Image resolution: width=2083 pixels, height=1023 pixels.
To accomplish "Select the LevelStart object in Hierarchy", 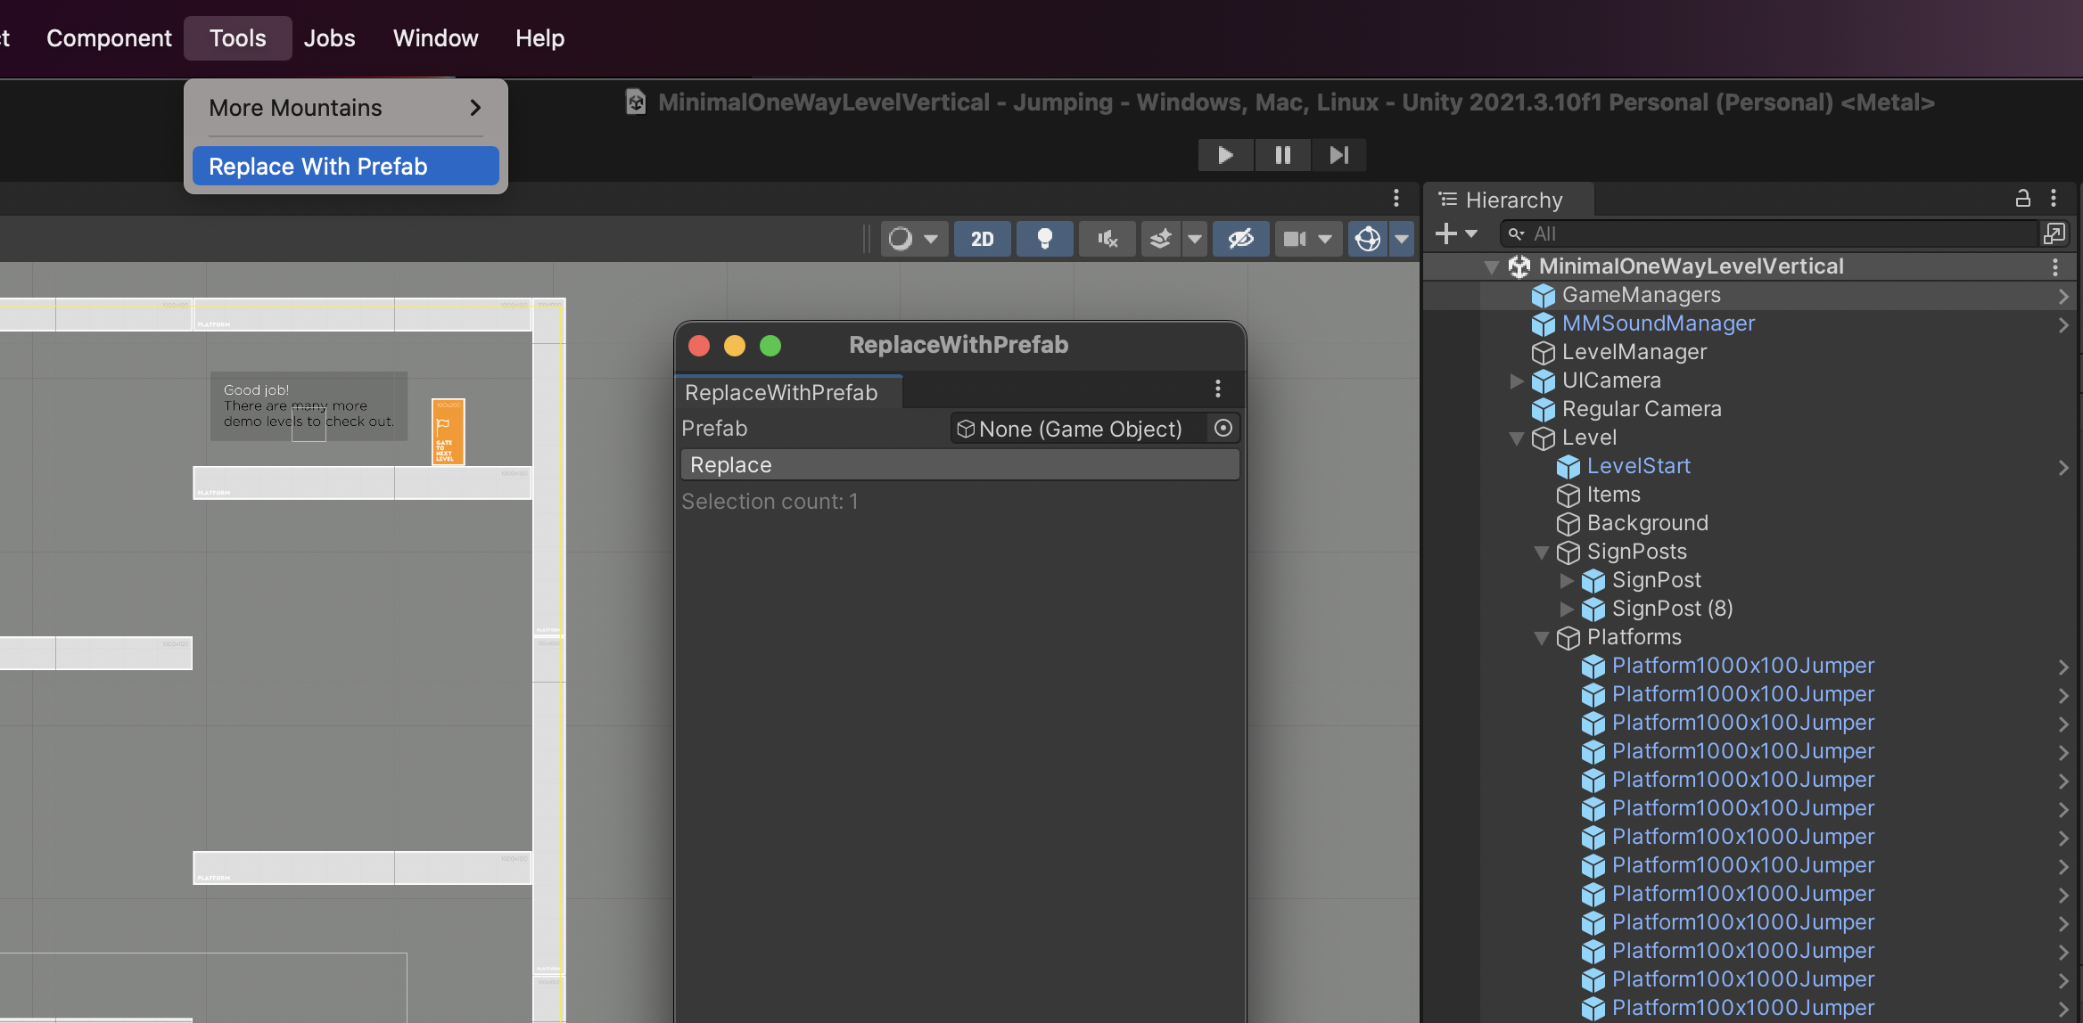I will click(x=1638, y=466).
